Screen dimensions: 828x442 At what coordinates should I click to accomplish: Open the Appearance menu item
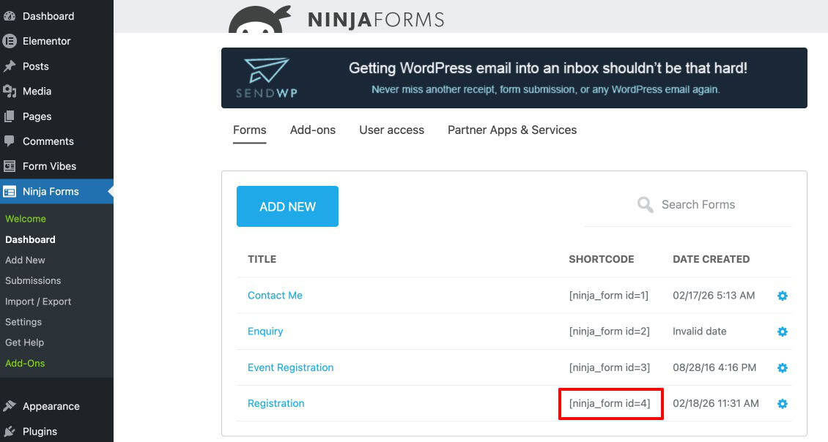tap(56, 406)
